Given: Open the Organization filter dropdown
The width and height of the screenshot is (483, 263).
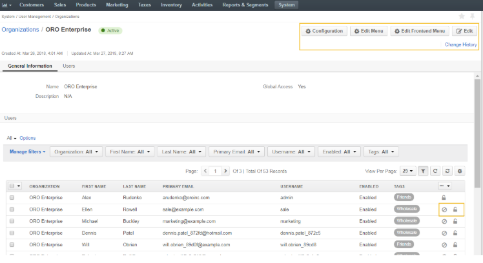Looking at the screenshot, I should click(76, 152).
